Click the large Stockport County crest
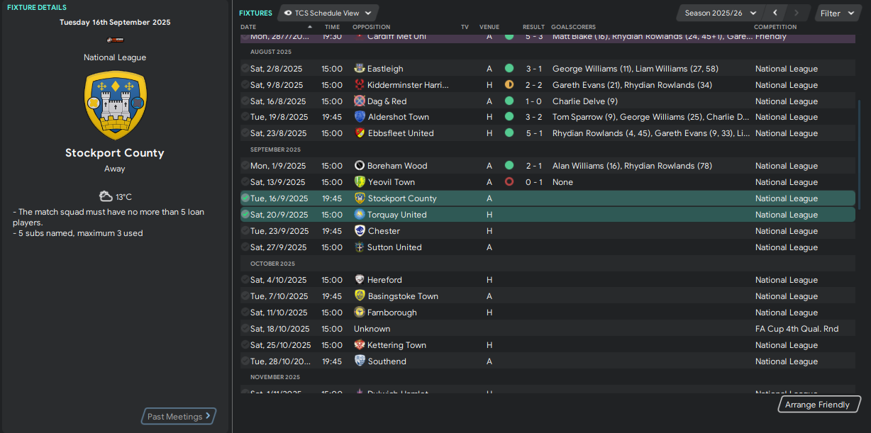Viewport: 871px width, 433px height. 115,105
